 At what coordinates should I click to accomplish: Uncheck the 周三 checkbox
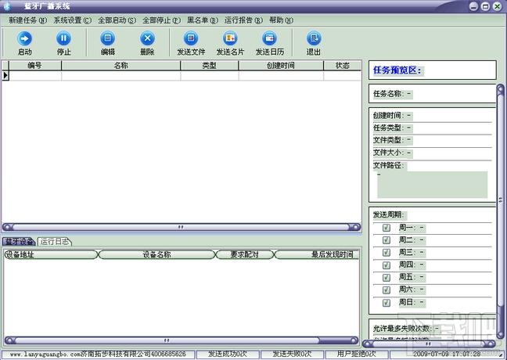point(387,253)
